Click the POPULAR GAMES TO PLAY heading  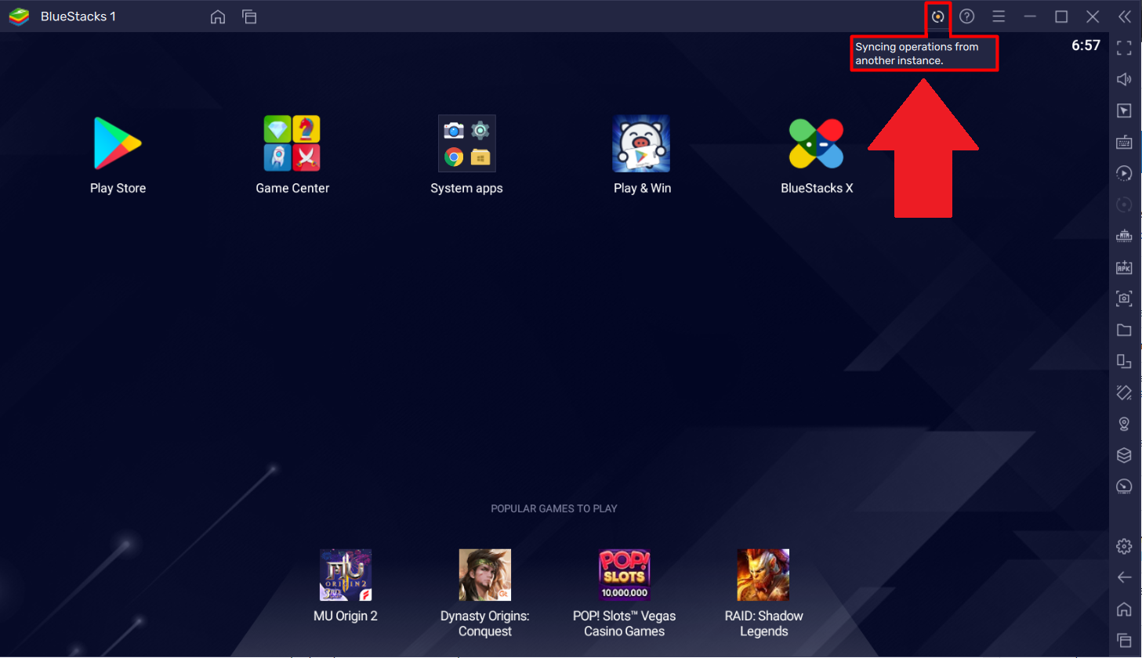554,508
